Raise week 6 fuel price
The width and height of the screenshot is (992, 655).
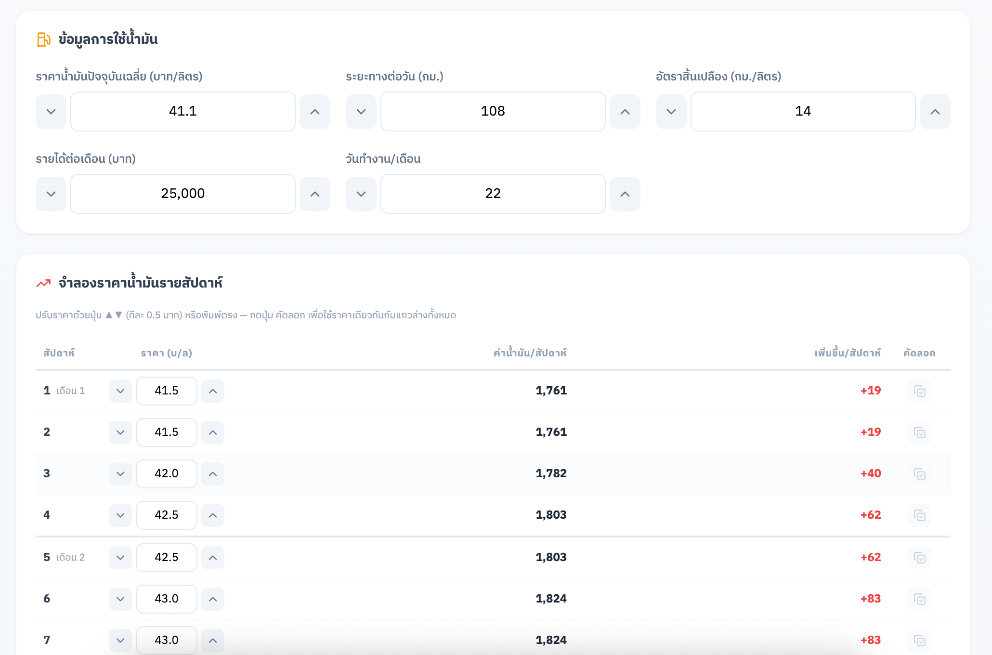(x=213, y=599)
